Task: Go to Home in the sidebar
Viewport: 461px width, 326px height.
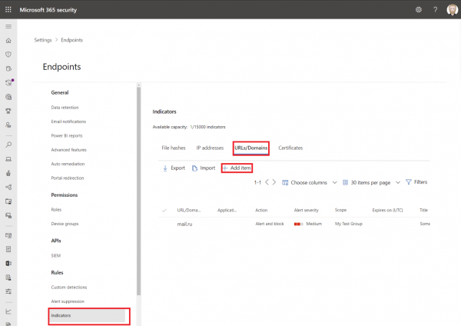Action: pos(8,41)
